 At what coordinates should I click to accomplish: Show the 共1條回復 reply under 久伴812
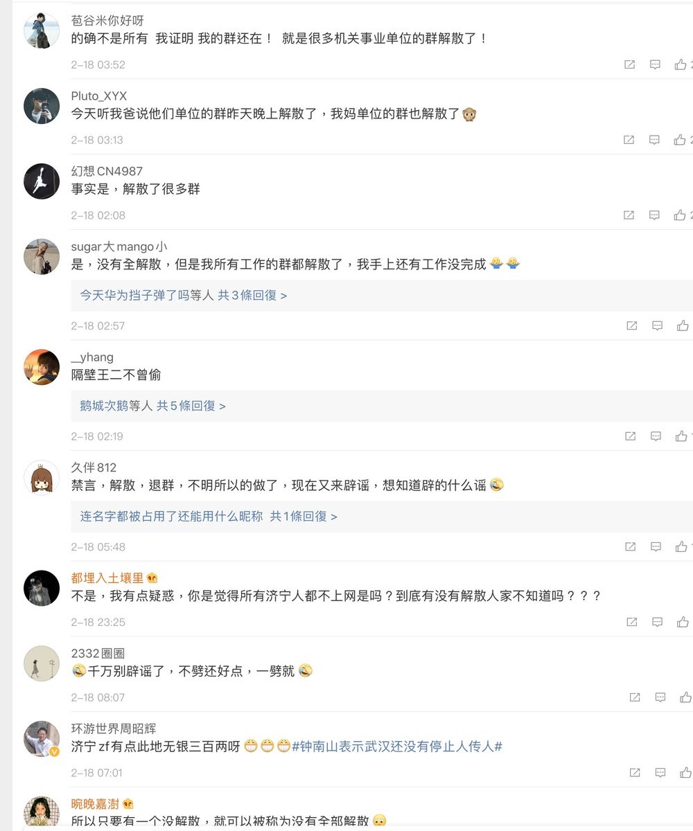[x=304, y=517]
